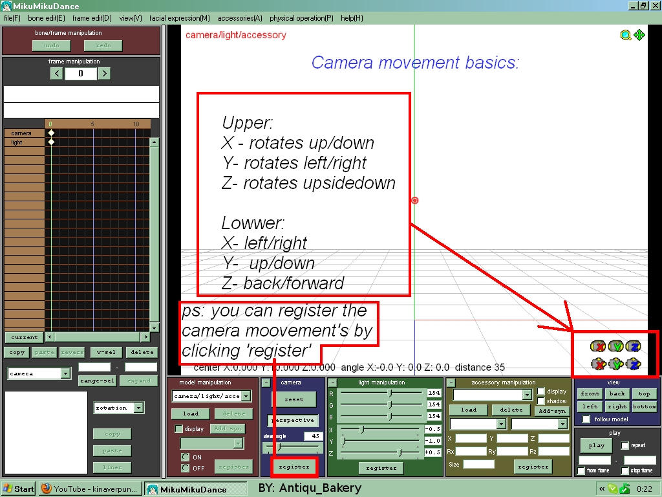The width and height of the screenshot is (662, 497).
Task: Click the accessory Size input field
Action: coord(478,464)
